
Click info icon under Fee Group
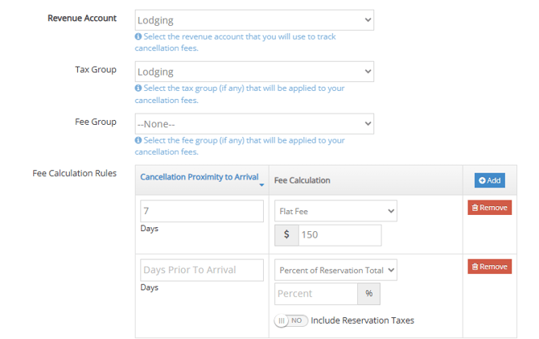point(139,140)
